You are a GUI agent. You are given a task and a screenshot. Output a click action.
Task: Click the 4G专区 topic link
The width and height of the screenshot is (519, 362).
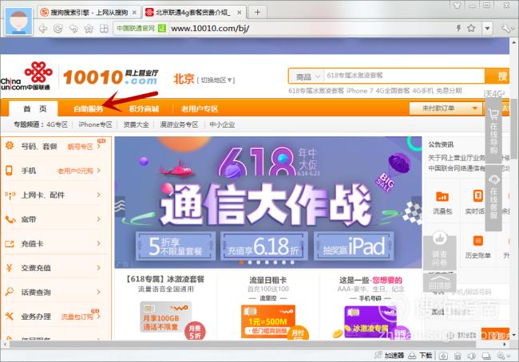pyautogui.click(x=57, y=124)
